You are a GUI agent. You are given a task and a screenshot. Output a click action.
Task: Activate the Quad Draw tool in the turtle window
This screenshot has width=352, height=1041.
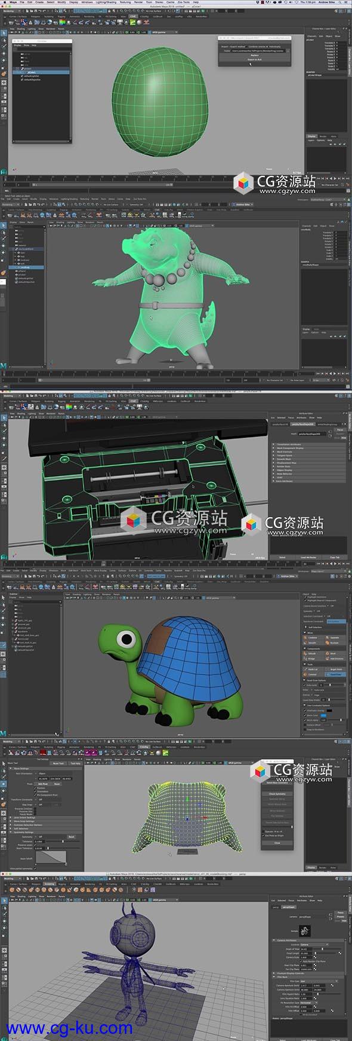click(335, 674)
